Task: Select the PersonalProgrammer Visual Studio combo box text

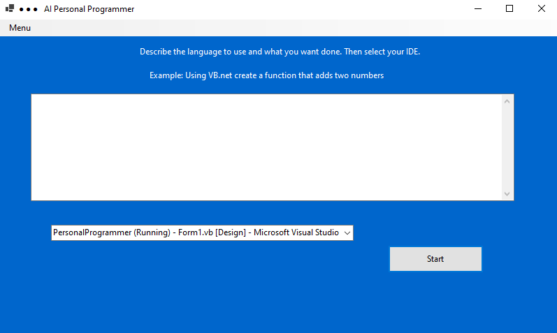Action: (196, 233)
